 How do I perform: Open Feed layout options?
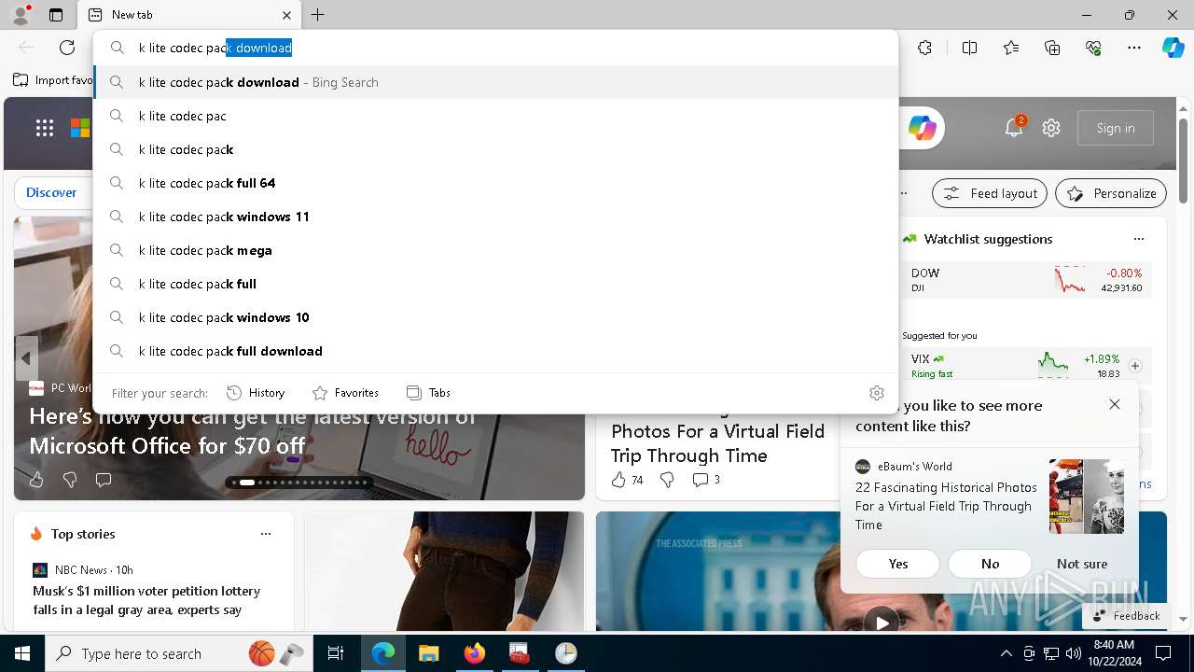[990, 193]
